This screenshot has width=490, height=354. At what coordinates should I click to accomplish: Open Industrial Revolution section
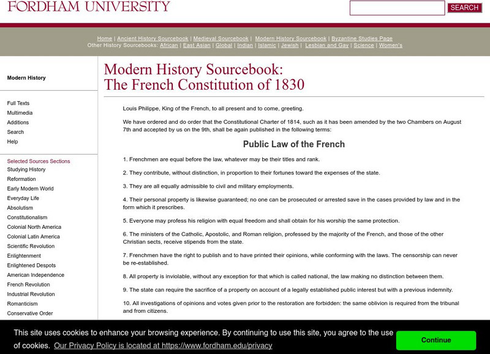click(31, 294)
